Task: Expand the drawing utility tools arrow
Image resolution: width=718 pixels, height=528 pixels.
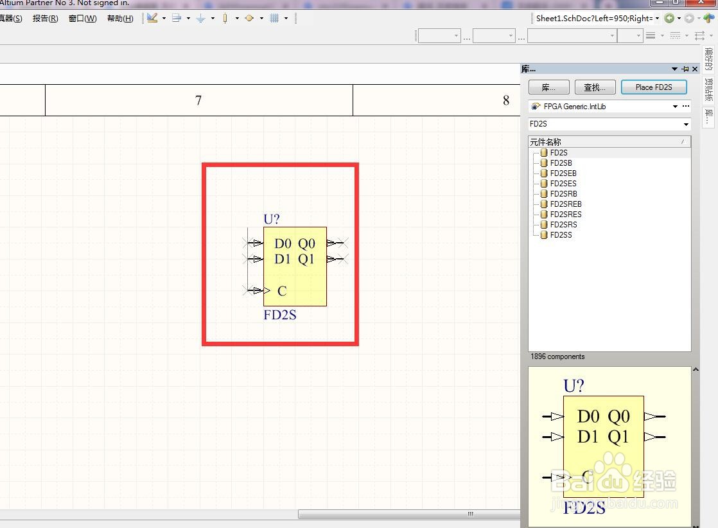Action: coord(164,19)
